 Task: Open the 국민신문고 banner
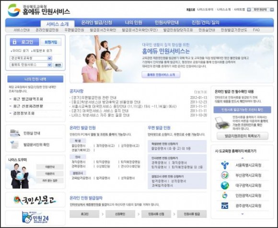pos(35,200)
